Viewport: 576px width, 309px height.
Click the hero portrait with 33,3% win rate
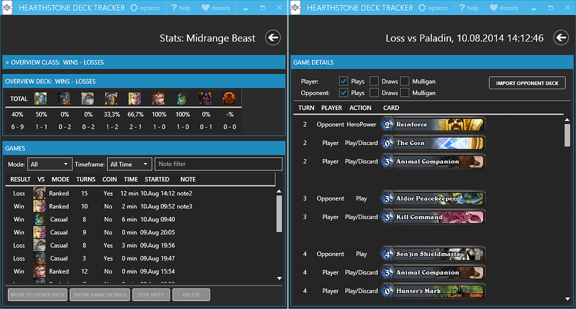111,99
